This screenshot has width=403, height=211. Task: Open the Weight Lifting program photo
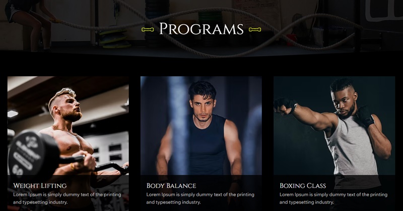tap(68, 126)
